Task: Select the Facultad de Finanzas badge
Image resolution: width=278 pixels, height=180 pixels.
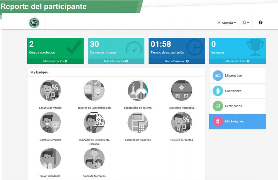Action: (138, 122)
